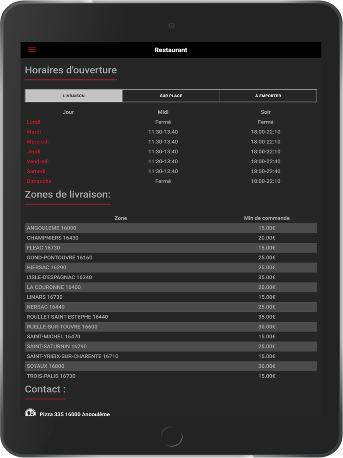Click Samedi's 18:00-22:40 evening time
Screen dimensions: 343x458
266,172
